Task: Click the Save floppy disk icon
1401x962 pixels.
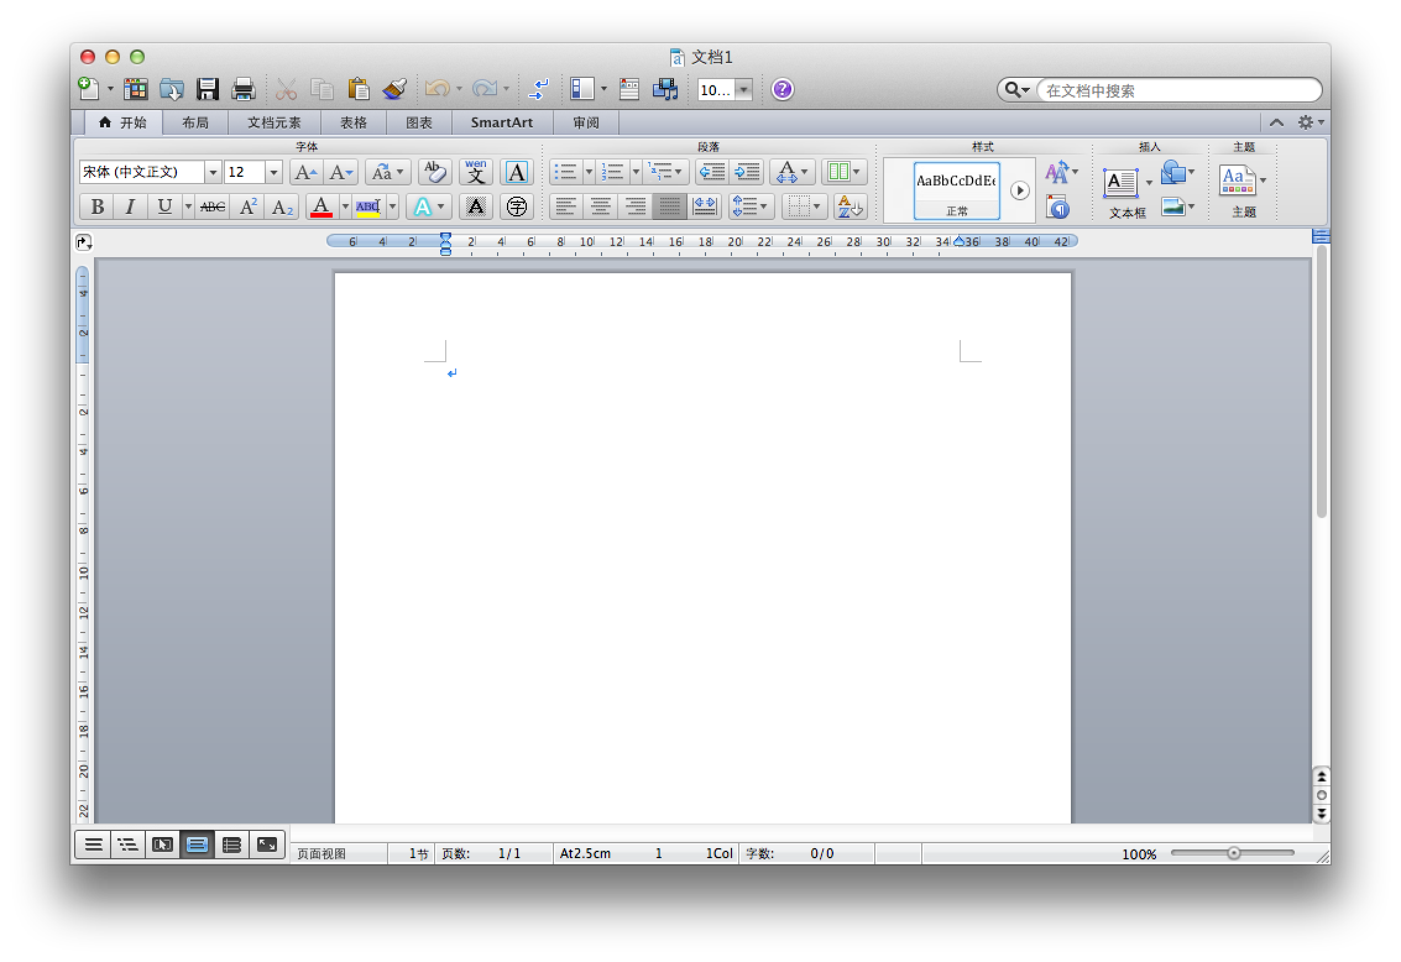Action: [207, 90]
